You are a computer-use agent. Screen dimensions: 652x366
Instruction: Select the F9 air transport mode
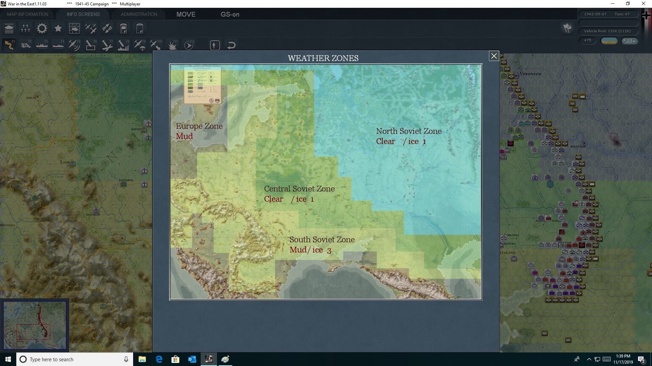[139, 45]
